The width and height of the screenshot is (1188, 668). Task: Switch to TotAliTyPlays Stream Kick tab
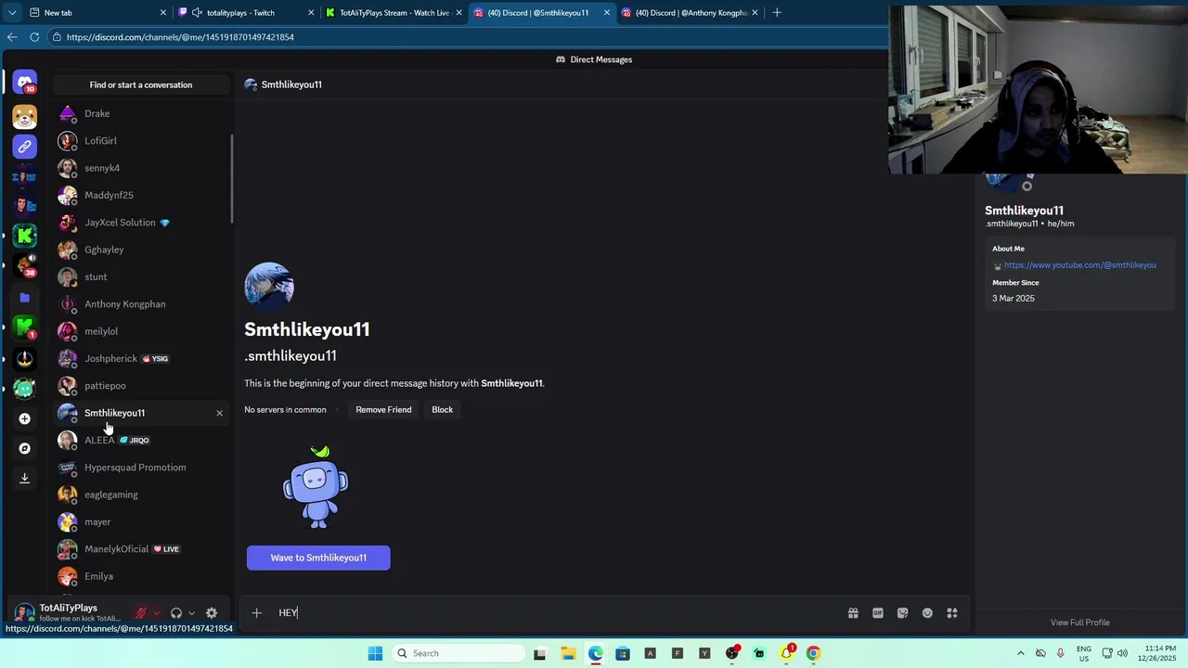394,13
